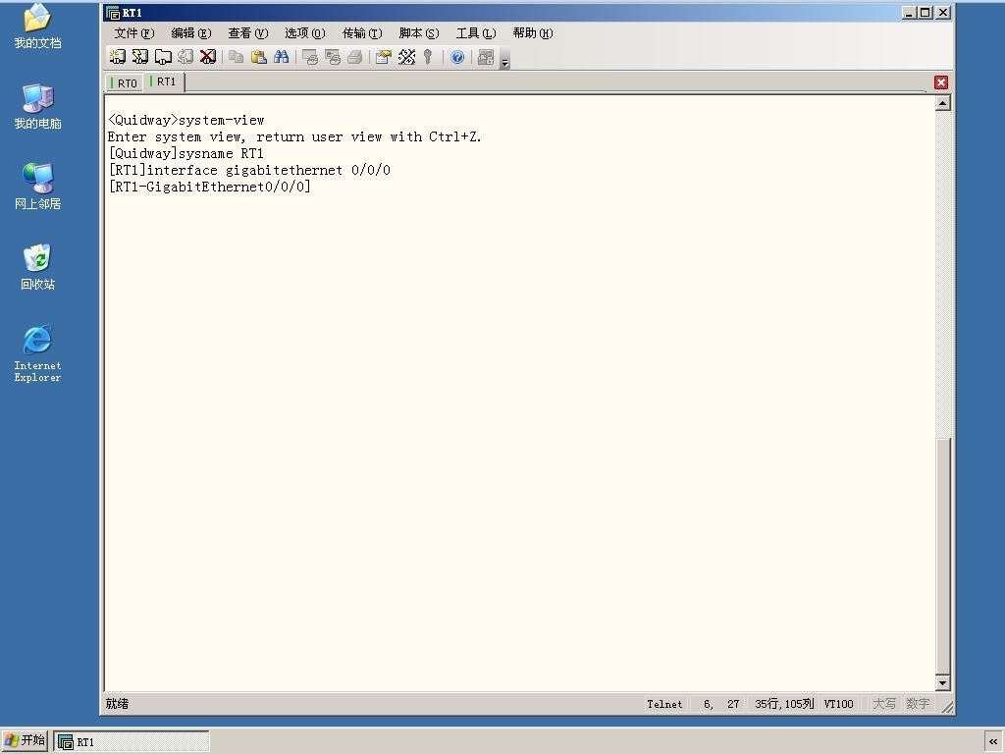Screen dimensions: 1005x754
Task: Click the "[Quidway]sysname RT1" line
Action: (x=185, y=153)
